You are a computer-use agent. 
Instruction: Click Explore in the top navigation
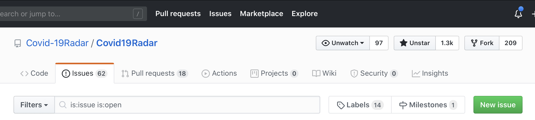point(304,13)
